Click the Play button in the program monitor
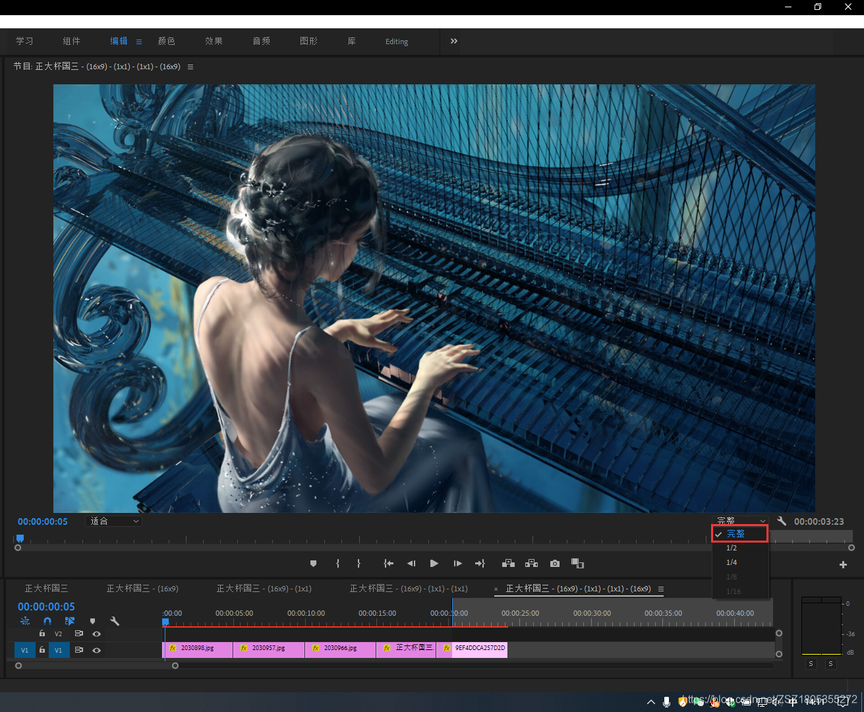Image resolution: width=864 pixels, height=712 pixels. pos(434,564)
